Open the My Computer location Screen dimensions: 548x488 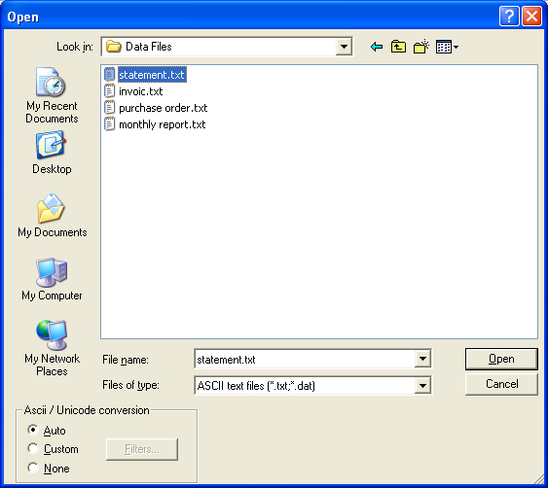click(52, 279)
